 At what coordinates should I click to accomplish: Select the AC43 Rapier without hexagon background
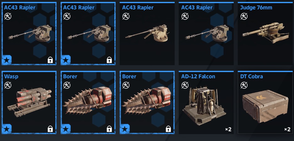(x=147, y=34)
